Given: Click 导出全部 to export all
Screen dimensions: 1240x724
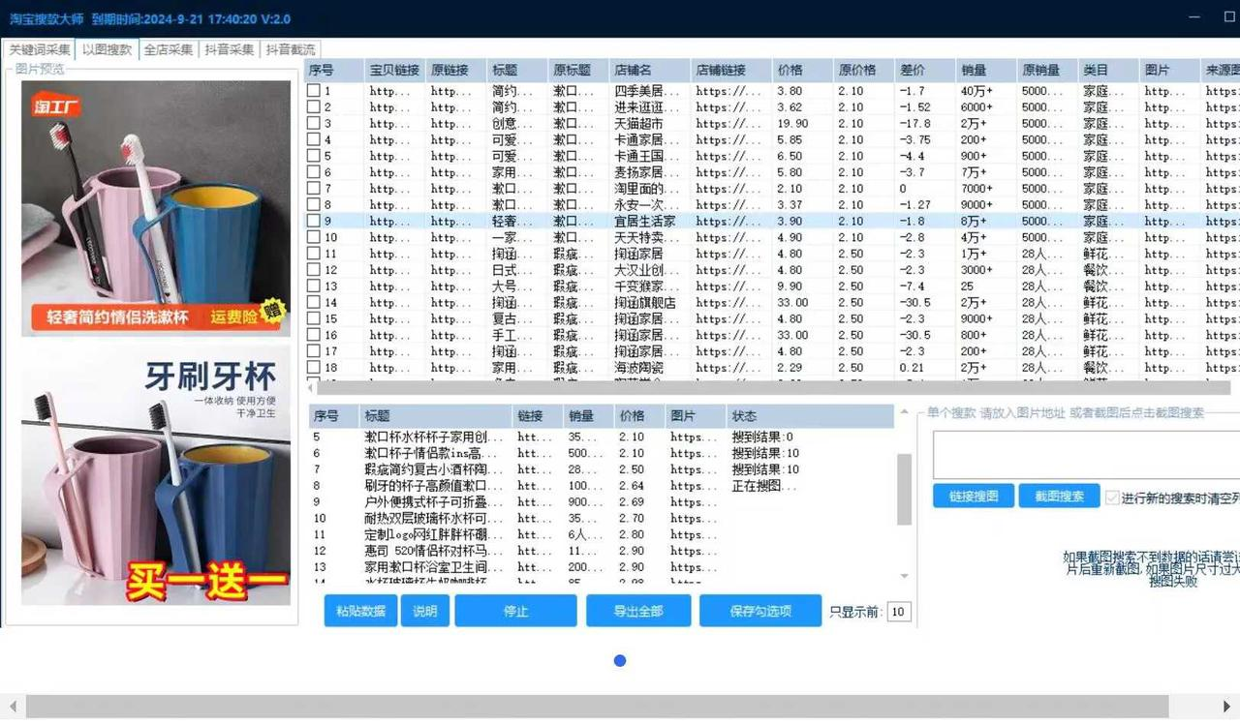Looking at the screenshot, I should 637,611.
